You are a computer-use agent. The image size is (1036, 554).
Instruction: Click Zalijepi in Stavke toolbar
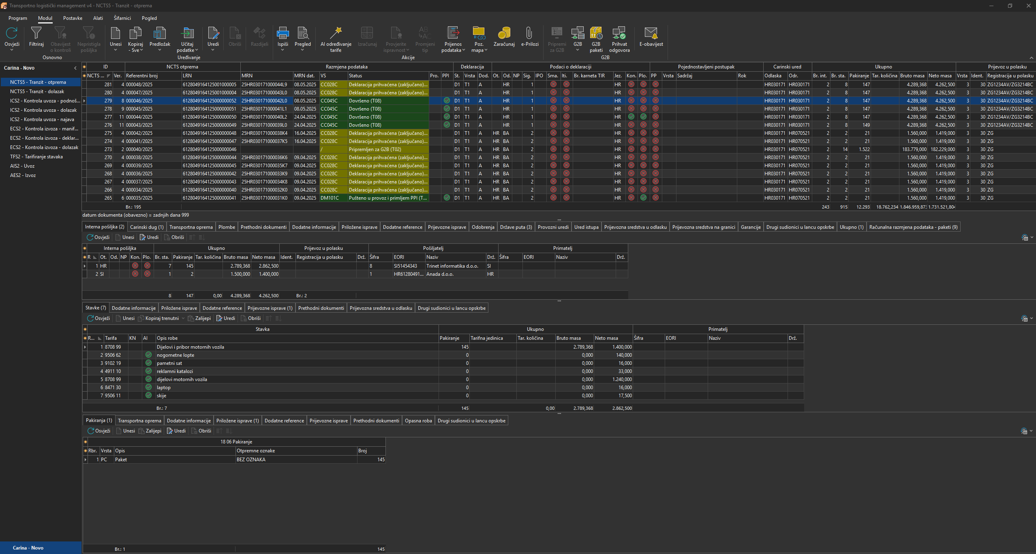coord(199,318)
